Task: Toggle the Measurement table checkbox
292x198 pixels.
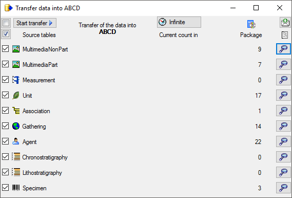Action: pos(6,80)
